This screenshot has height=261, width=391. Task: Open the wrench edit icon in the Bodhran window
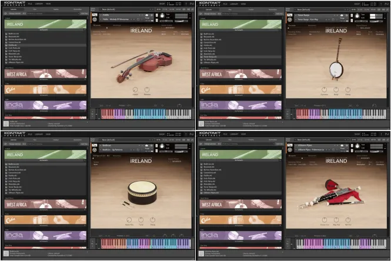[x=95, y=145]
